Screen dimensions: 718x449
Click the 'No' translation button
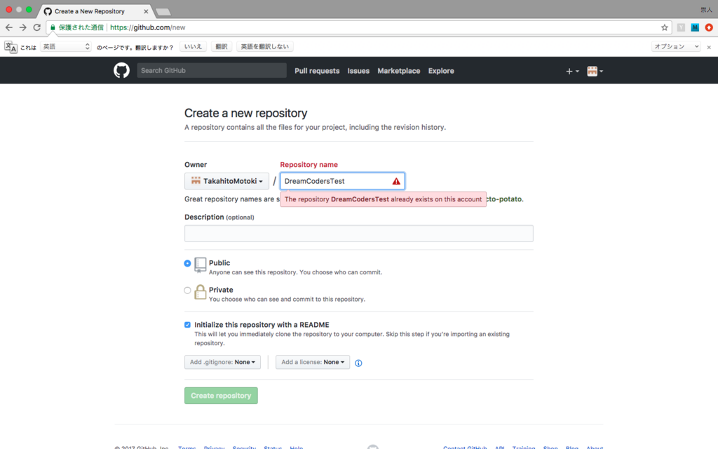193,47
